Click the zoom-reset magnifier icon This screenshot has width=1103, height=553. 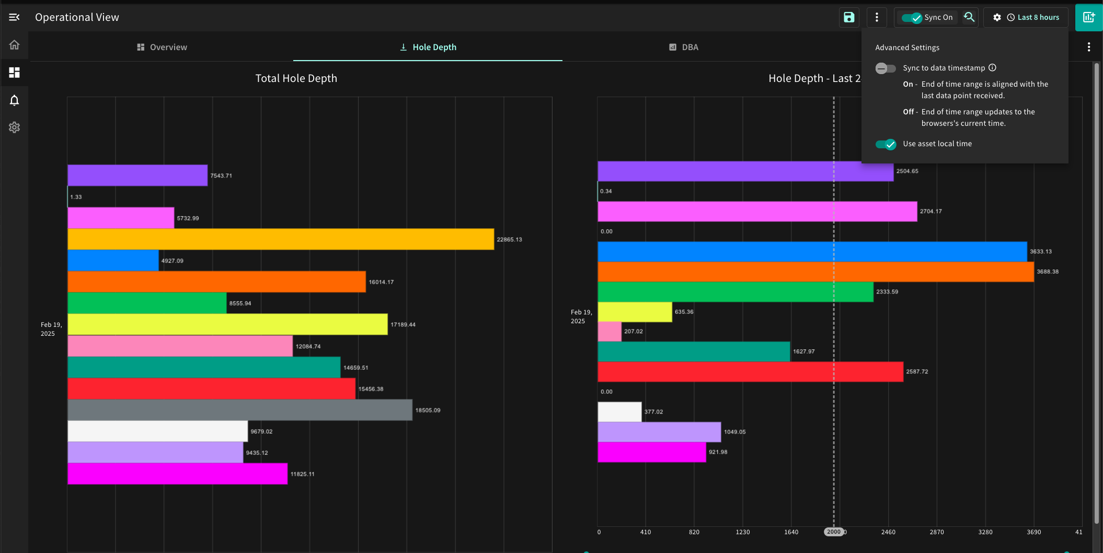969,17
